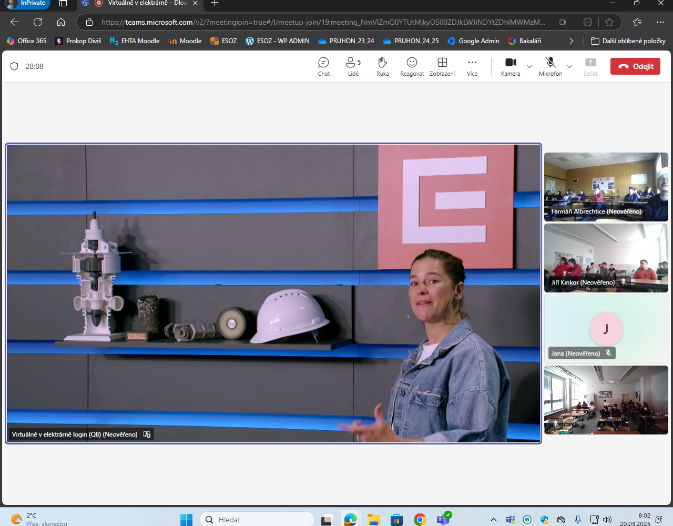Select the unnamed classroom video tile at the bottom
This screenshot has width=673, height=526.
point(606,400)
